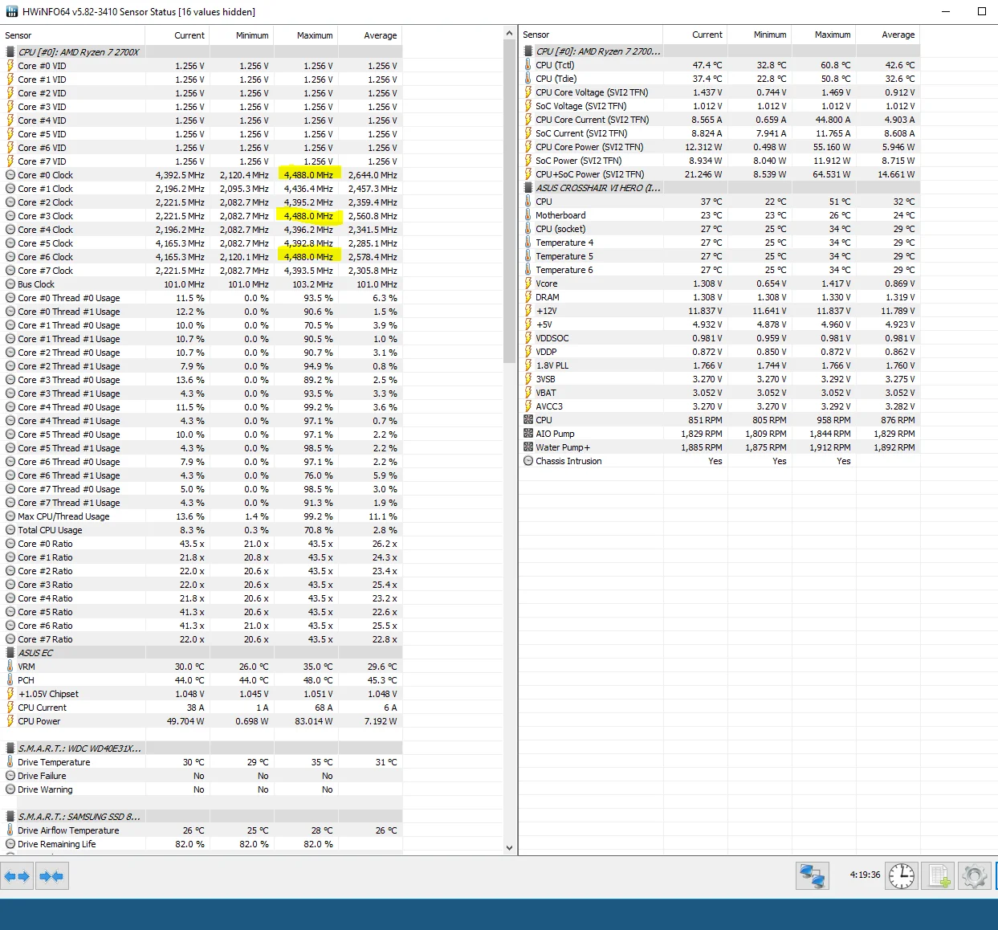The height and width of the screenshot is (930, 998).
Task: Select the 1.8V PLL row
Action: click(719, 365)
